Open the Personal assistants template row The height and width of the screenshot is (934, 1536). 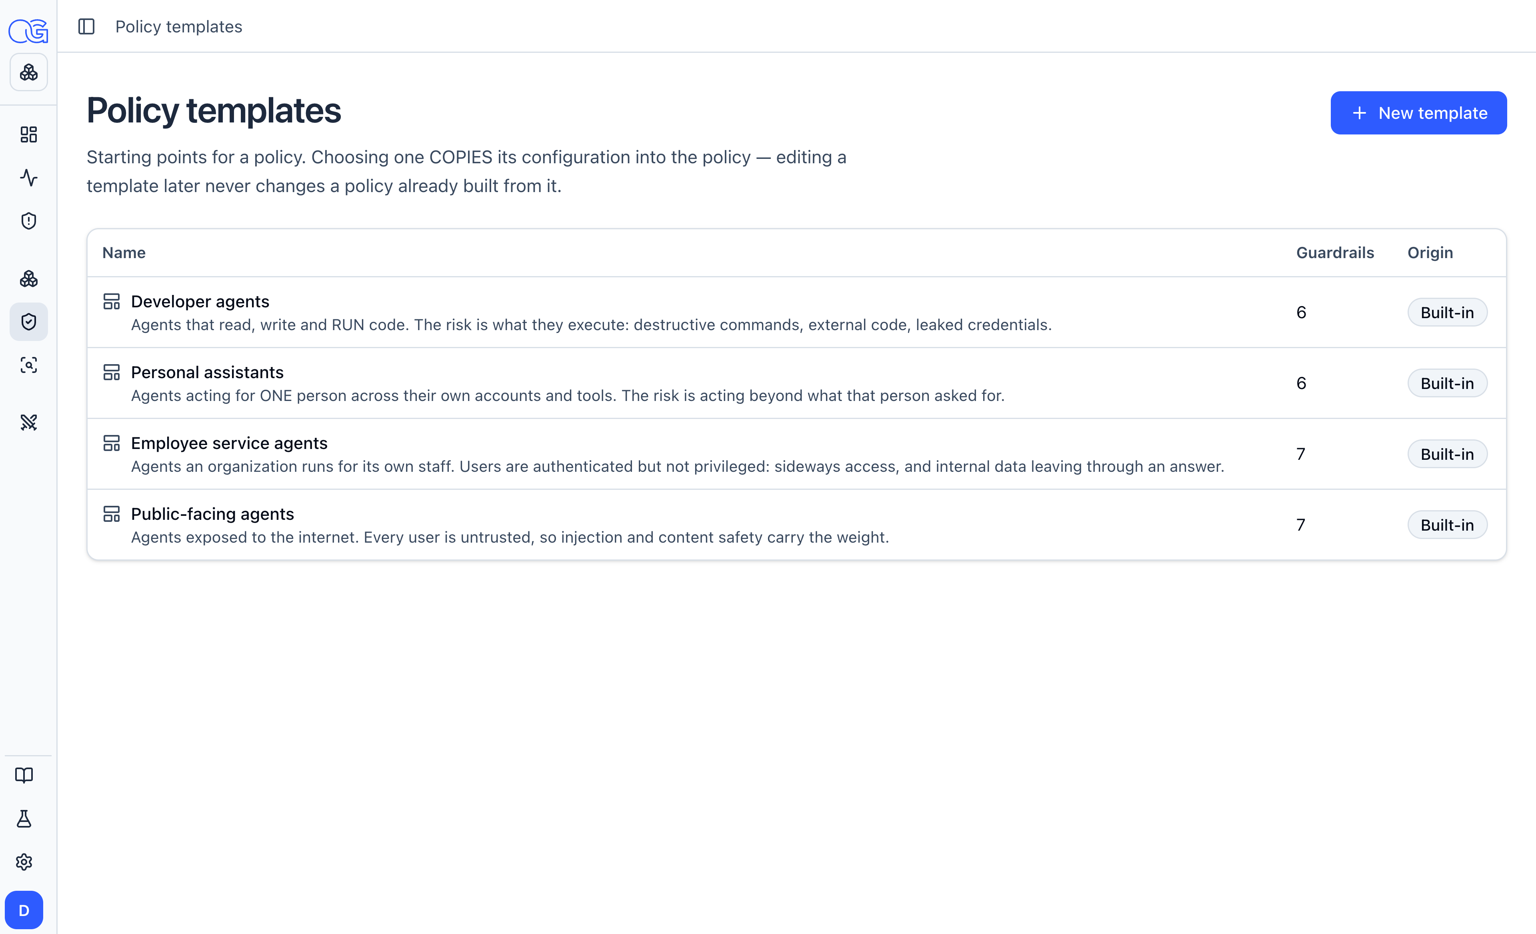coord(797,383)
